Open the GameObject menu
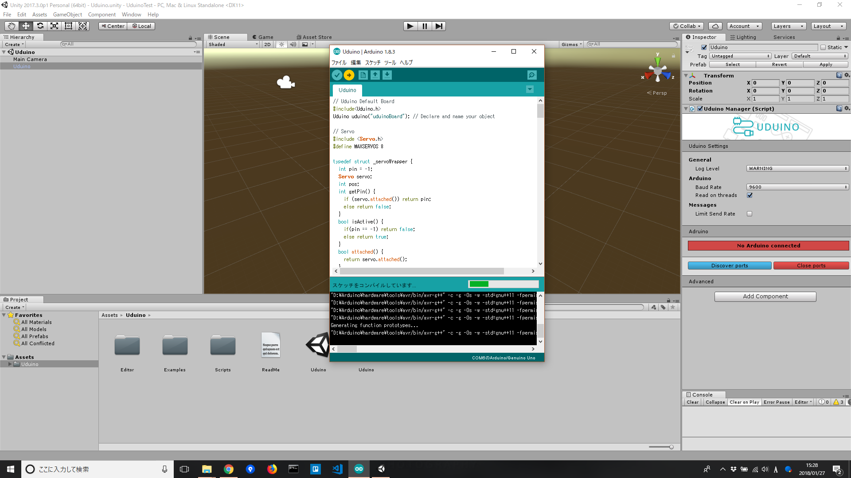Image resolution: width=851 pixels, height=478 pixels. [x=67, y=15]
